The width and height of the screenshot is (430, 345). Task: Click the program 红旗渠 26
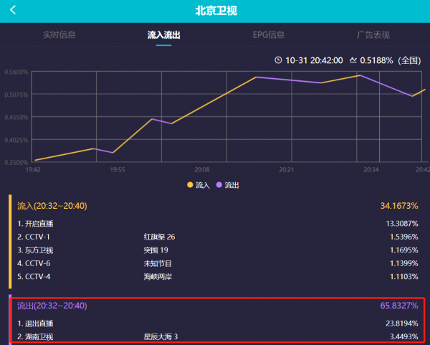coord(159,237)
